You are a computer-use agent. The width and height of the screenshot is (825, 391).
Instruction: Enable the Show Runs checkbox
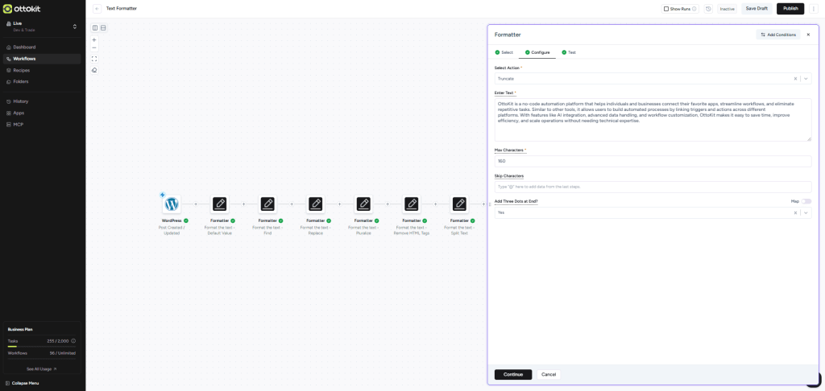point(666,9)
